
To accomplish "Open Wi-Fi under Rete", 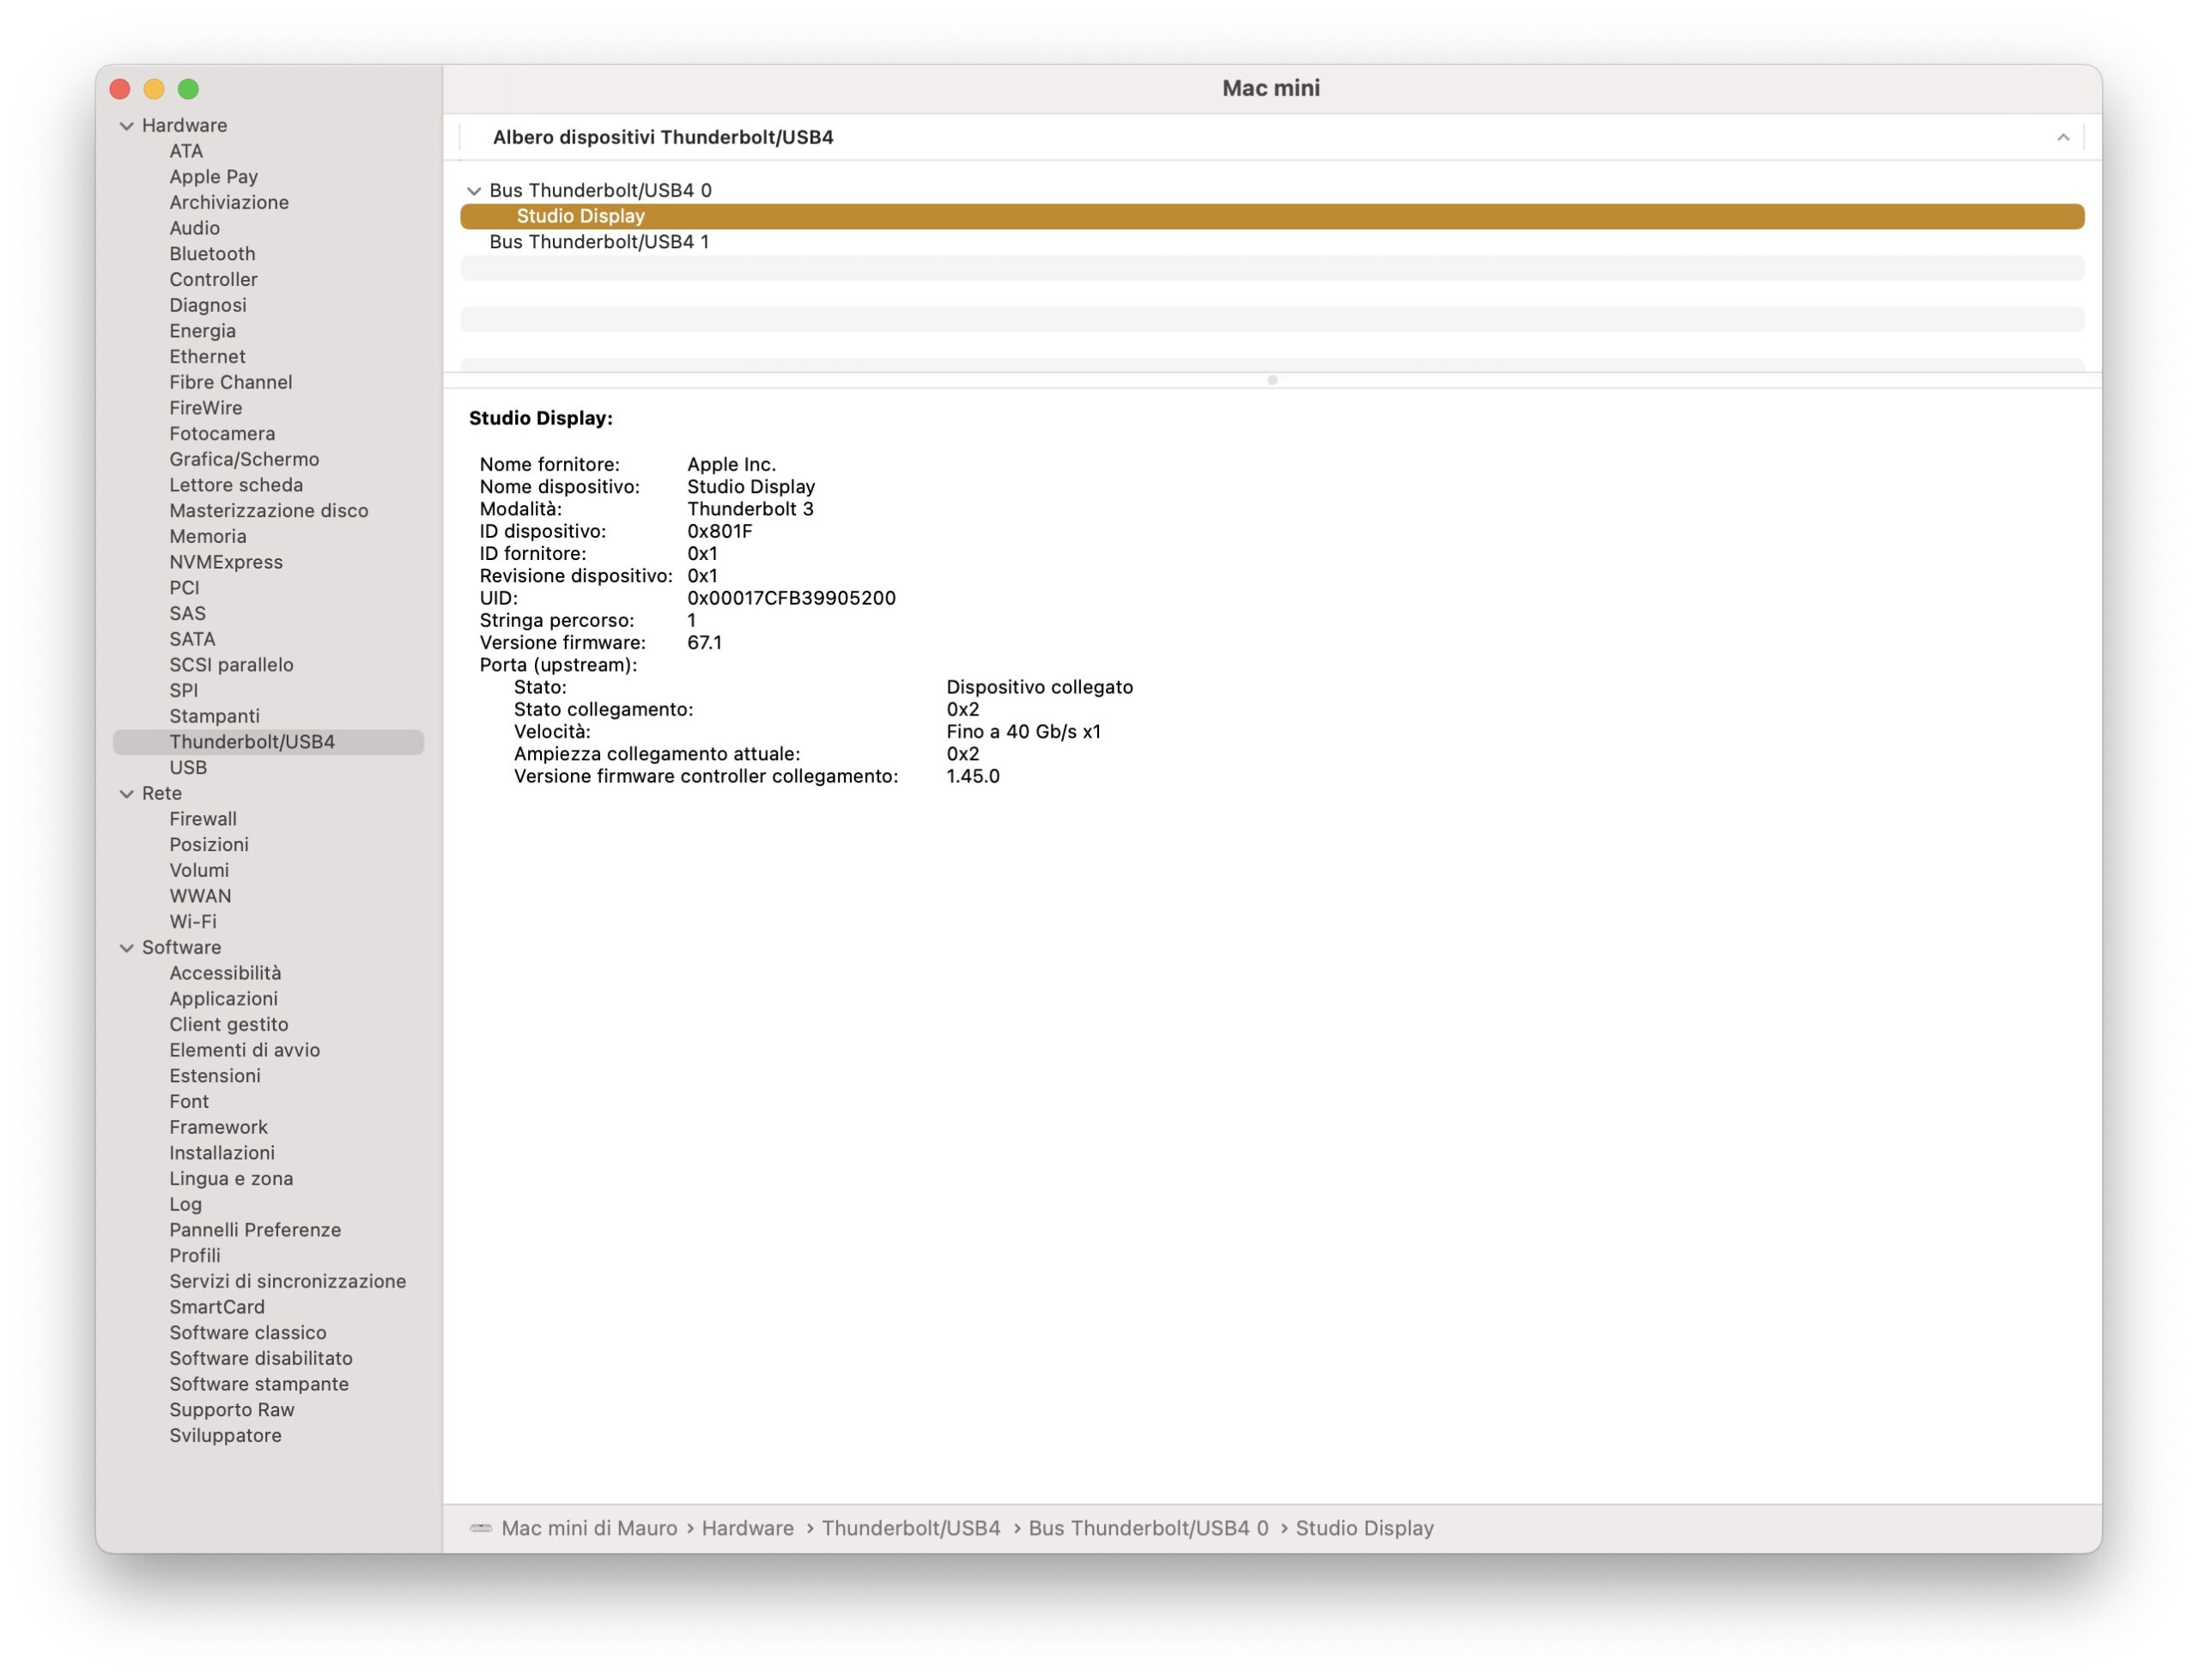I will (x=193, y=922).
